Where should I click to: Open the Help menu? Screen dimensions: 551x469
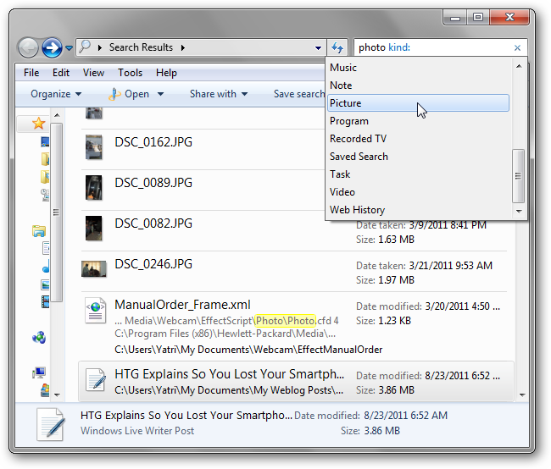click(166, 73)
